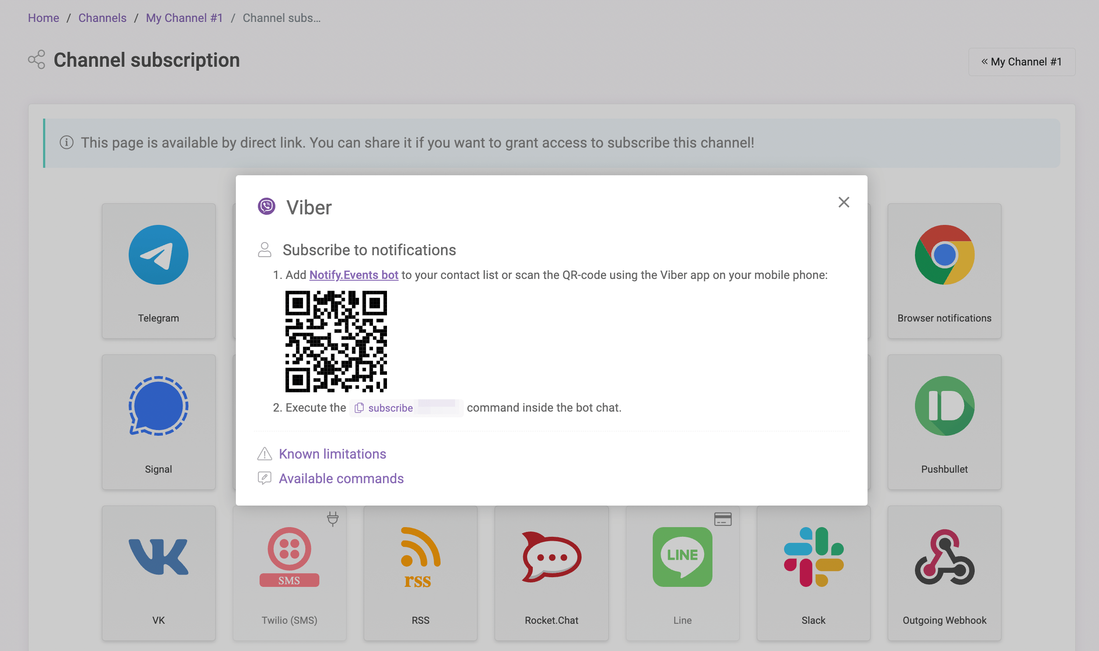Click the 'RSS' card label
Image resolution: width=1099 pixels, height=651 pixels.
420,620
